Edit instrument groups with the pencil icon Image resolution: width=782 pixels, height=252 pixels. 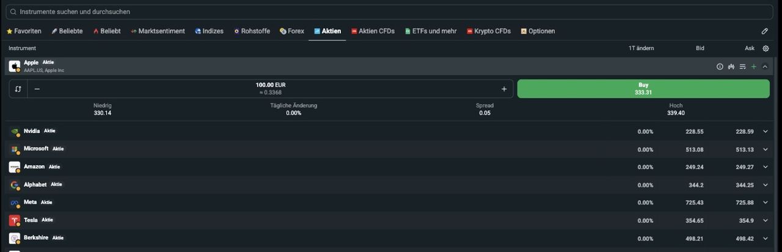[x=765, y=31]
